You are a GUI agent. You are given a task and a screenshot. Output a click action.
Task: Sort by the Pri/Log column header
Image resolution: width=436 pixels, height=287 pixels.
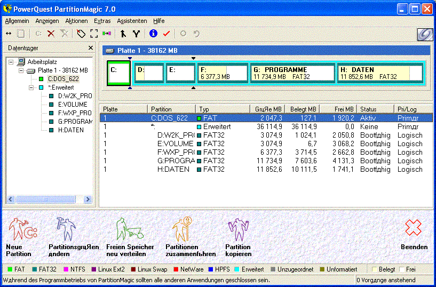click(x=413, y=109)
